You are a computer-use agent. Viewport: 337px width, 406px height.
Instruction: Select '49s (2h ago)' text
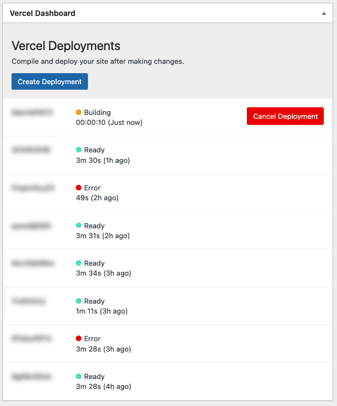97,198
